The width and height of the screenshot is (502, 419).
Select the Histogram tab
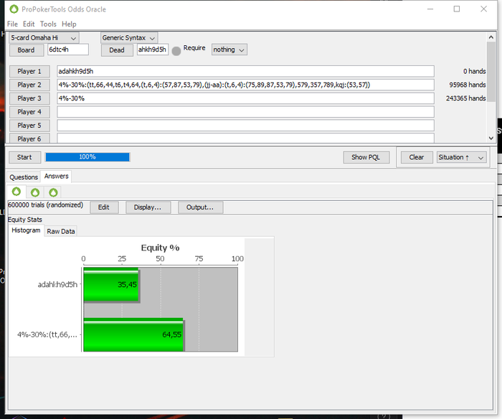coord(26,230)
